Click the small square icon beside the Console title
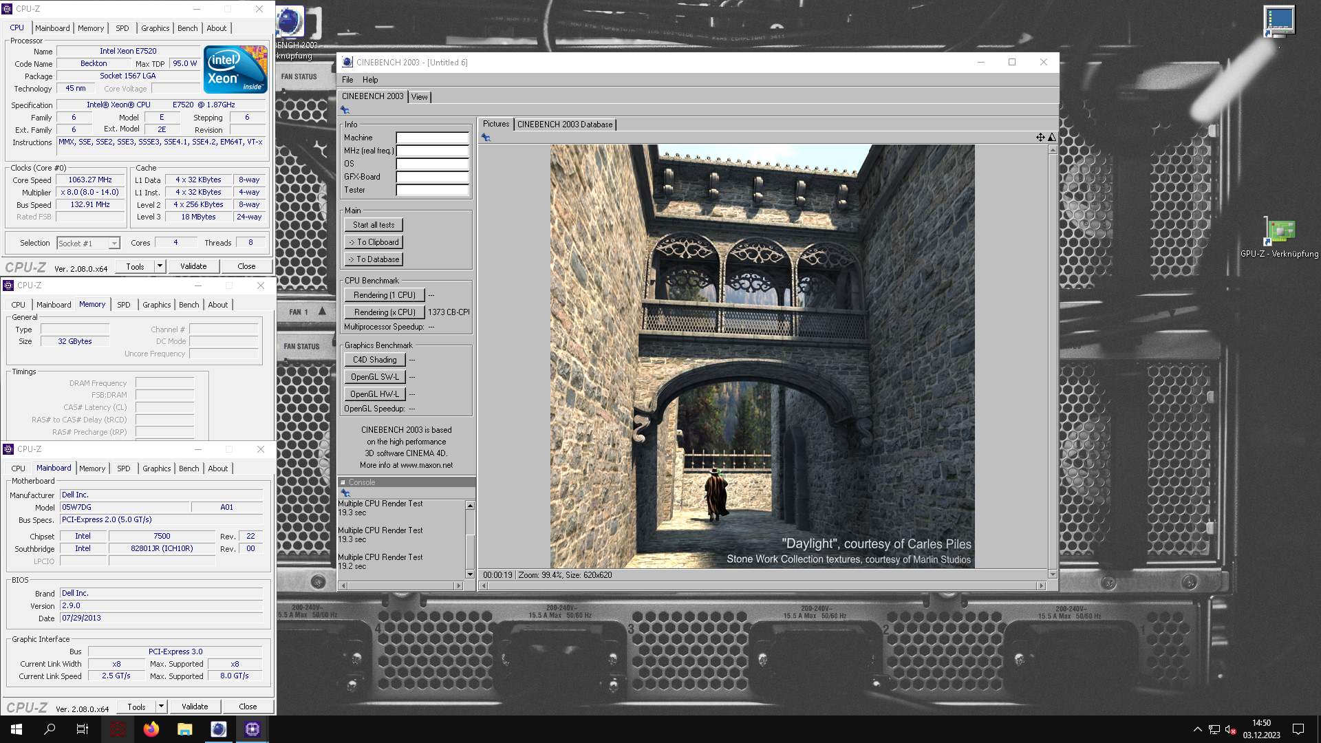 click(343, 482)
